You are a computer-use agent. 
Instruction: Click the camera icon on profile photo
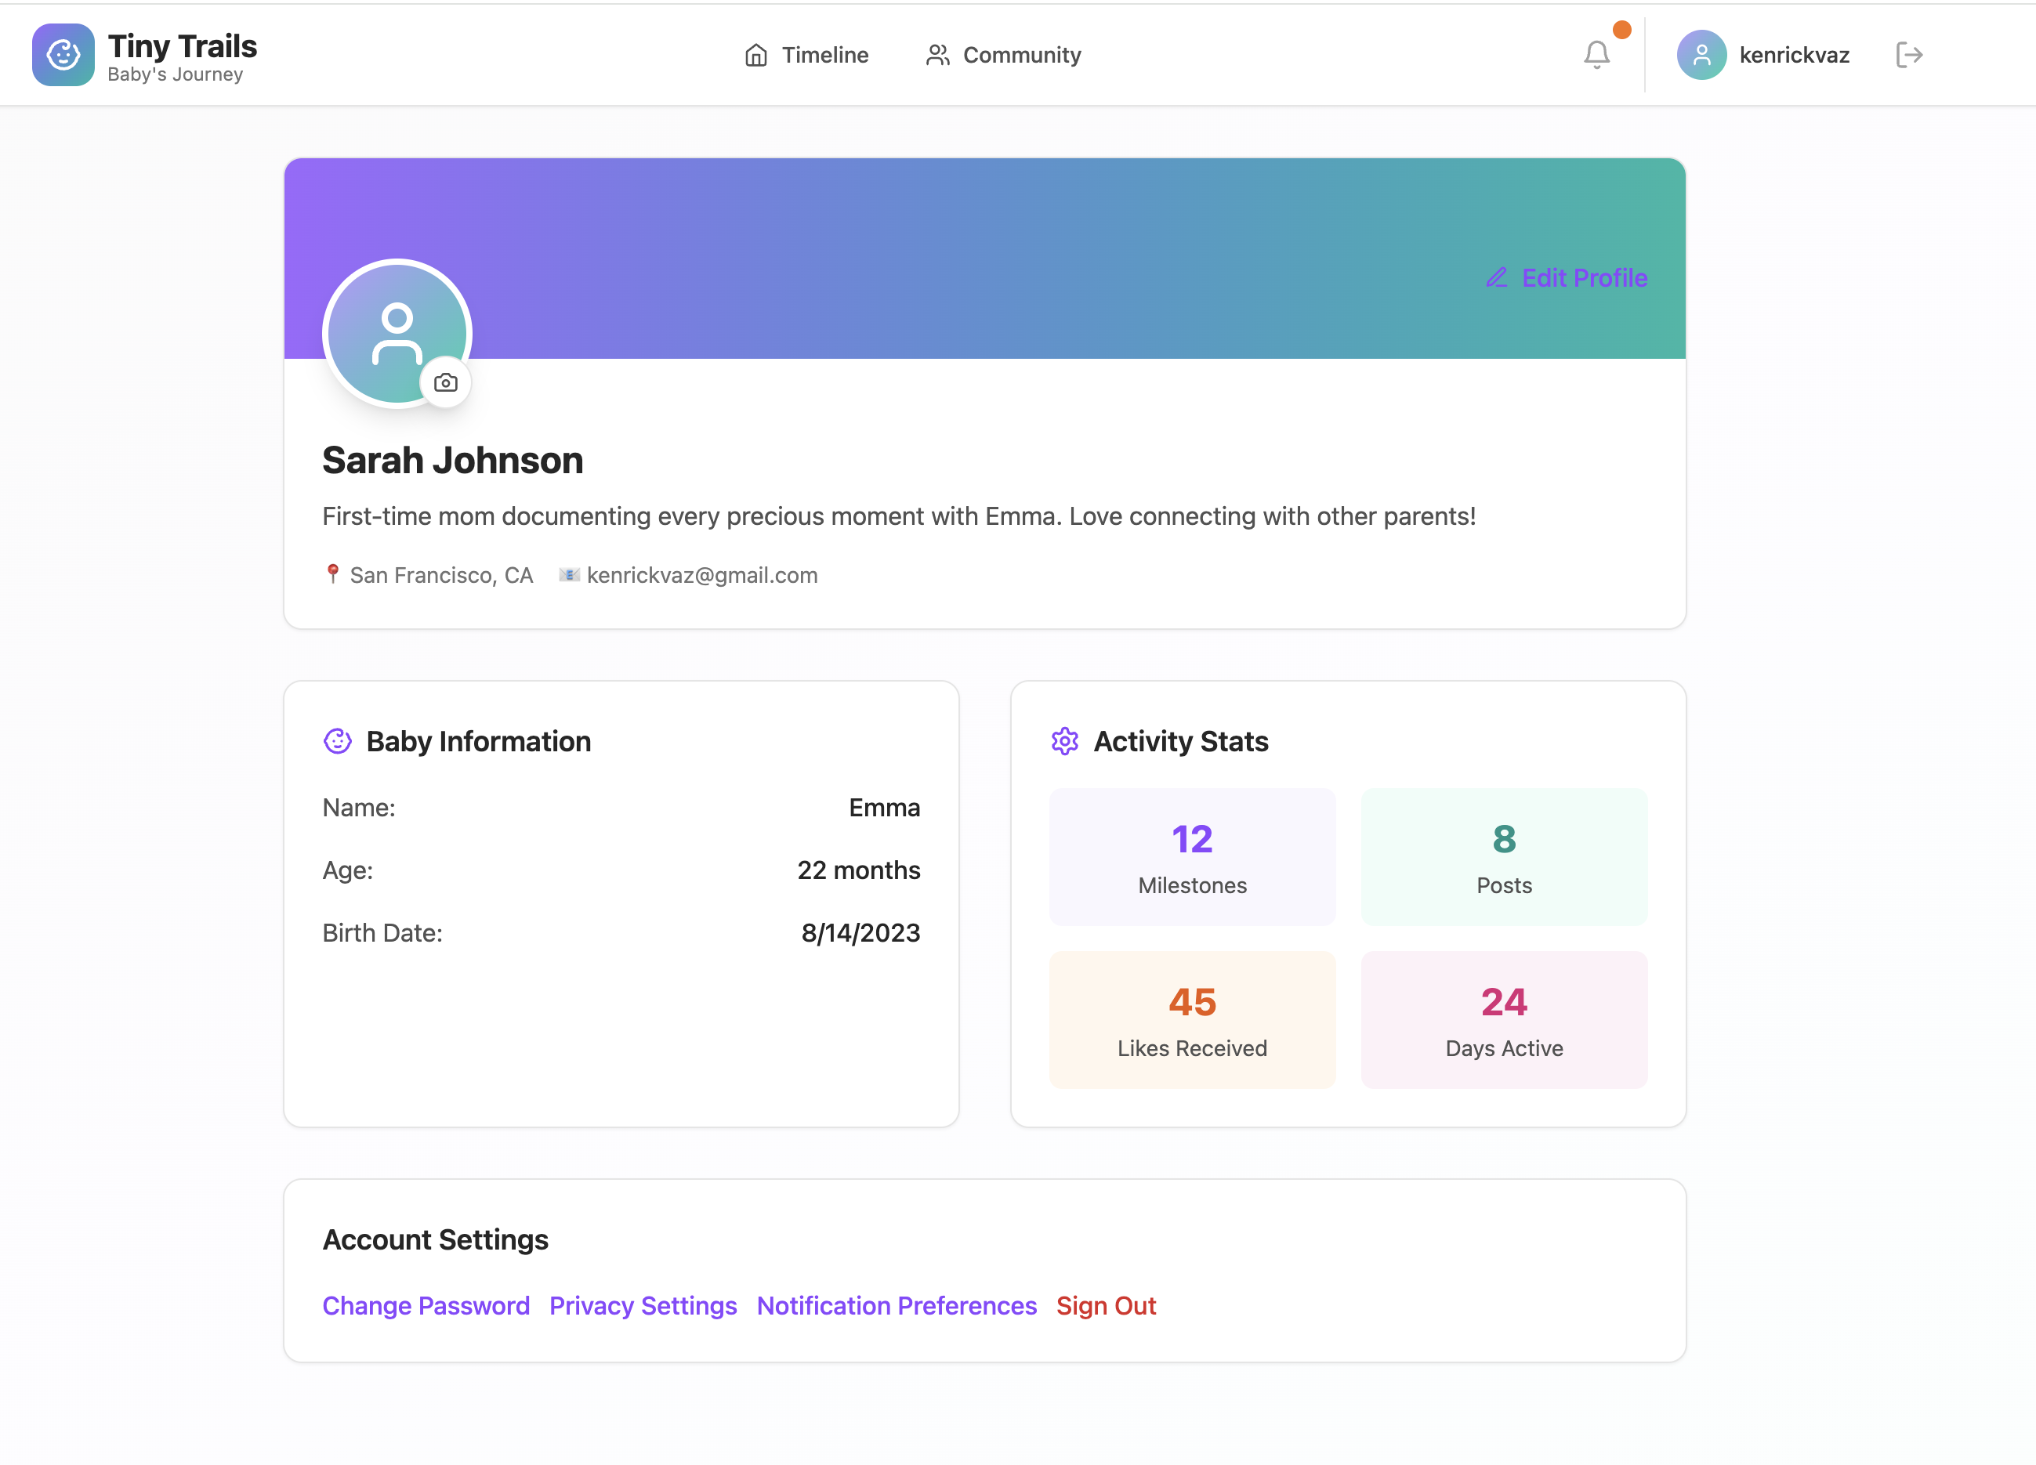tap(445, 383)
